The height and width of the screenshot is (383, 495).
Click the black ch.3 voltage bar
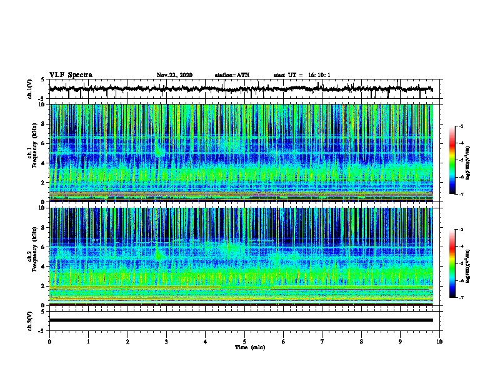(x=241, y=320)
